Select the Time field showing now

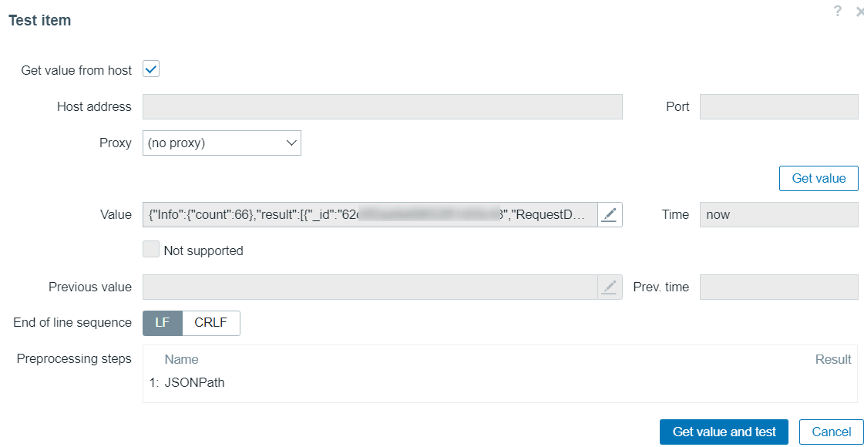pos(778,215)
